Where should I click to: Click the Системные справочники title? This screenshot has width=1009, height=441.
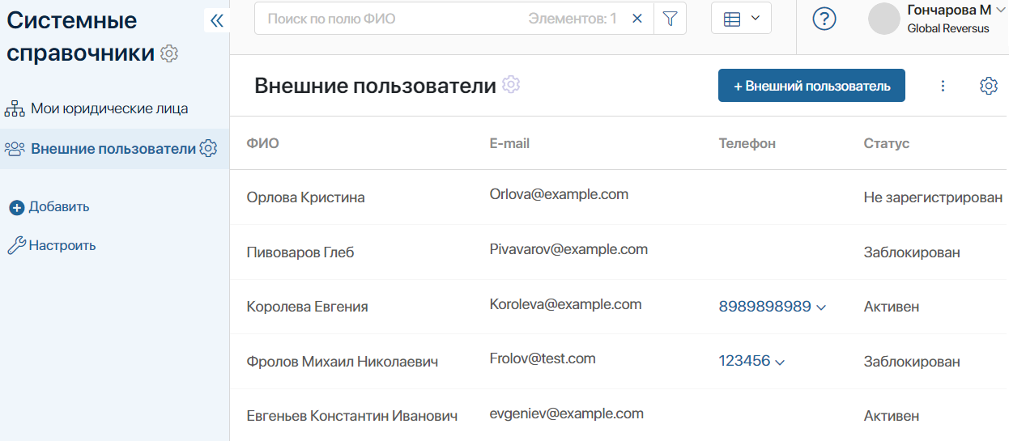click(x=81, y=36)
